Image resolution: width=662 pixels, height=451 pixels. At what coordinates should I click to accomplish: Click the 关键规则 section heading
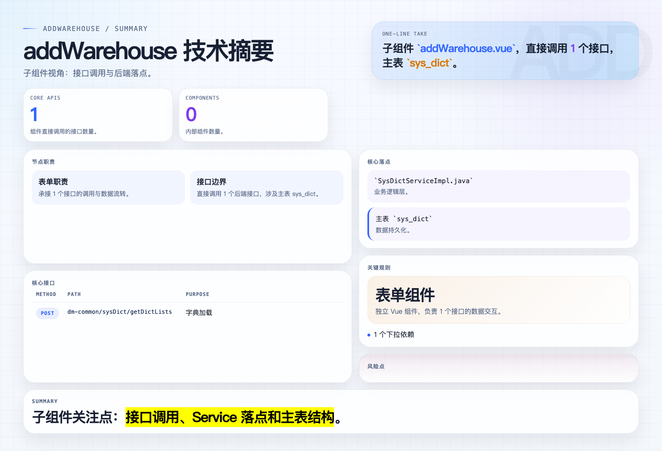pos(379,267)
